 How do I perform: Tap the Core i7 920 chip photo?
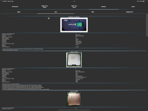(74, 60)
